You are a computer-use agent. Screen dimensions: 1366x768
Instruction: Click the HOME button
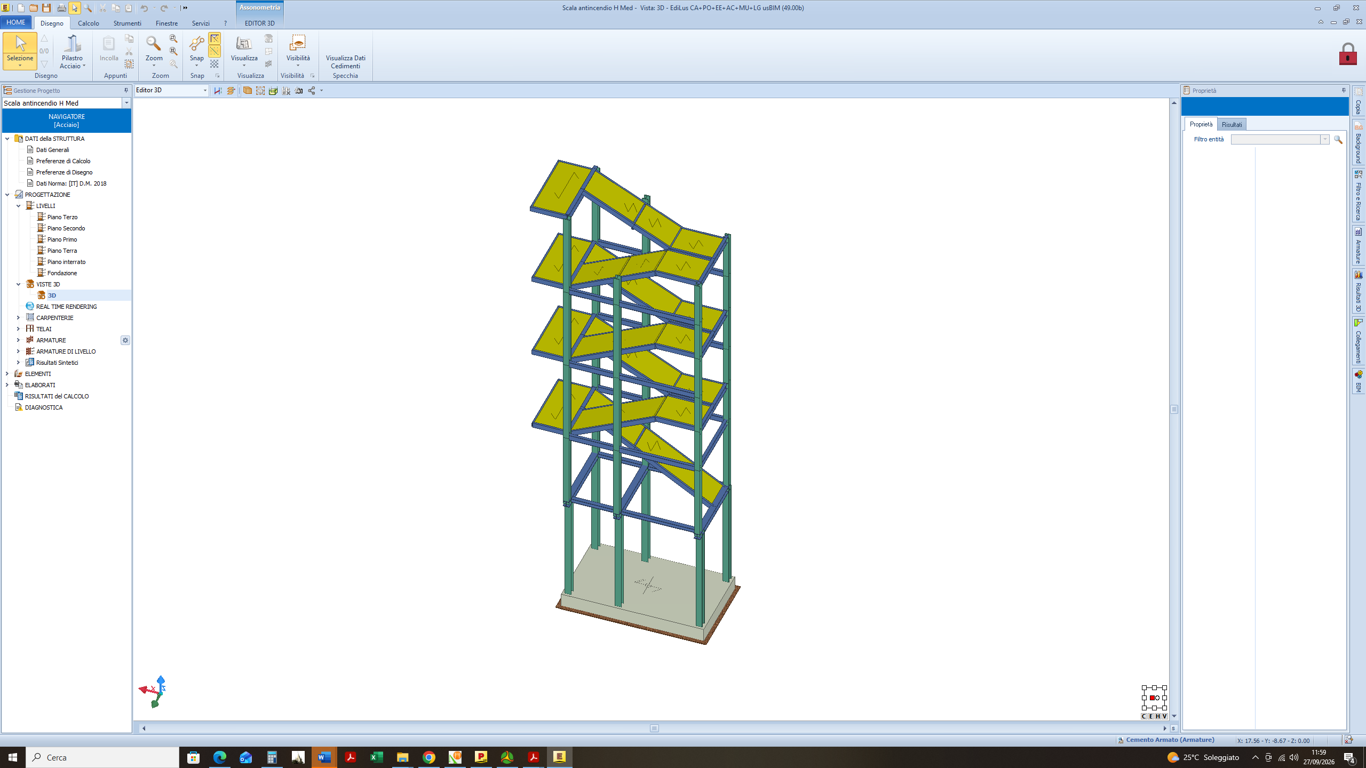tap(16, 22)
